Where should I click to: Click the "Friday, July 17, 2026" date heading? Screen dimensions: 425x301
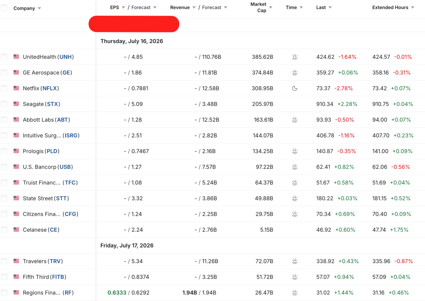coord(127,246)
